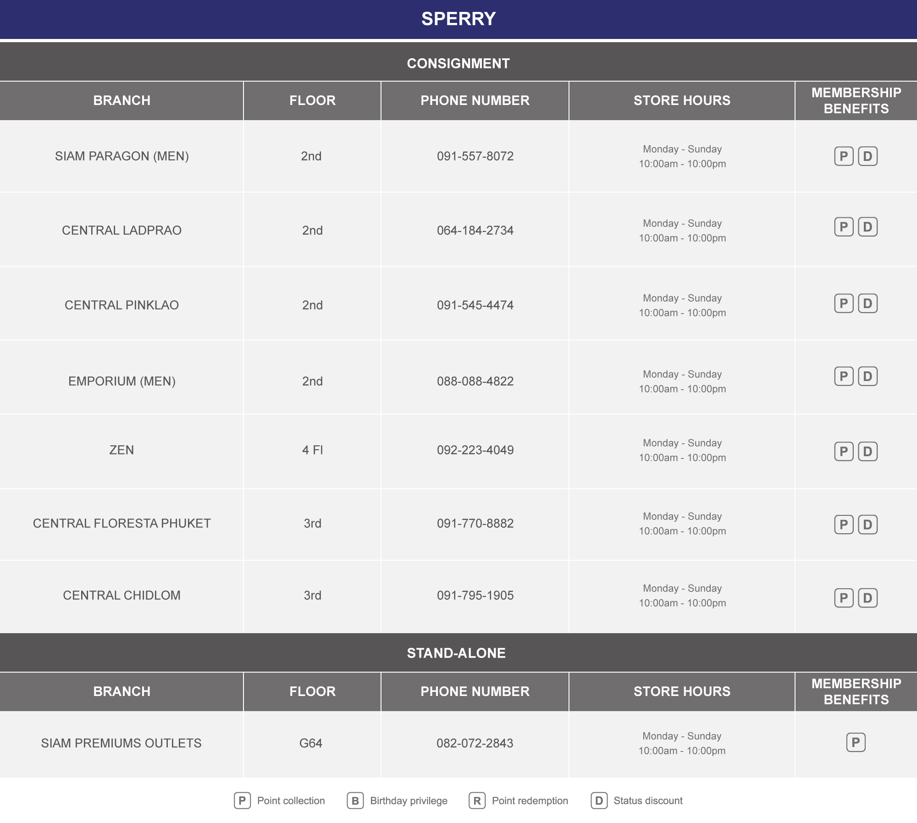The width and height of the screenshot is (917, 823).
Task: Select the EMPORIUM (MEN) branch name
Action: pos(122,381)
